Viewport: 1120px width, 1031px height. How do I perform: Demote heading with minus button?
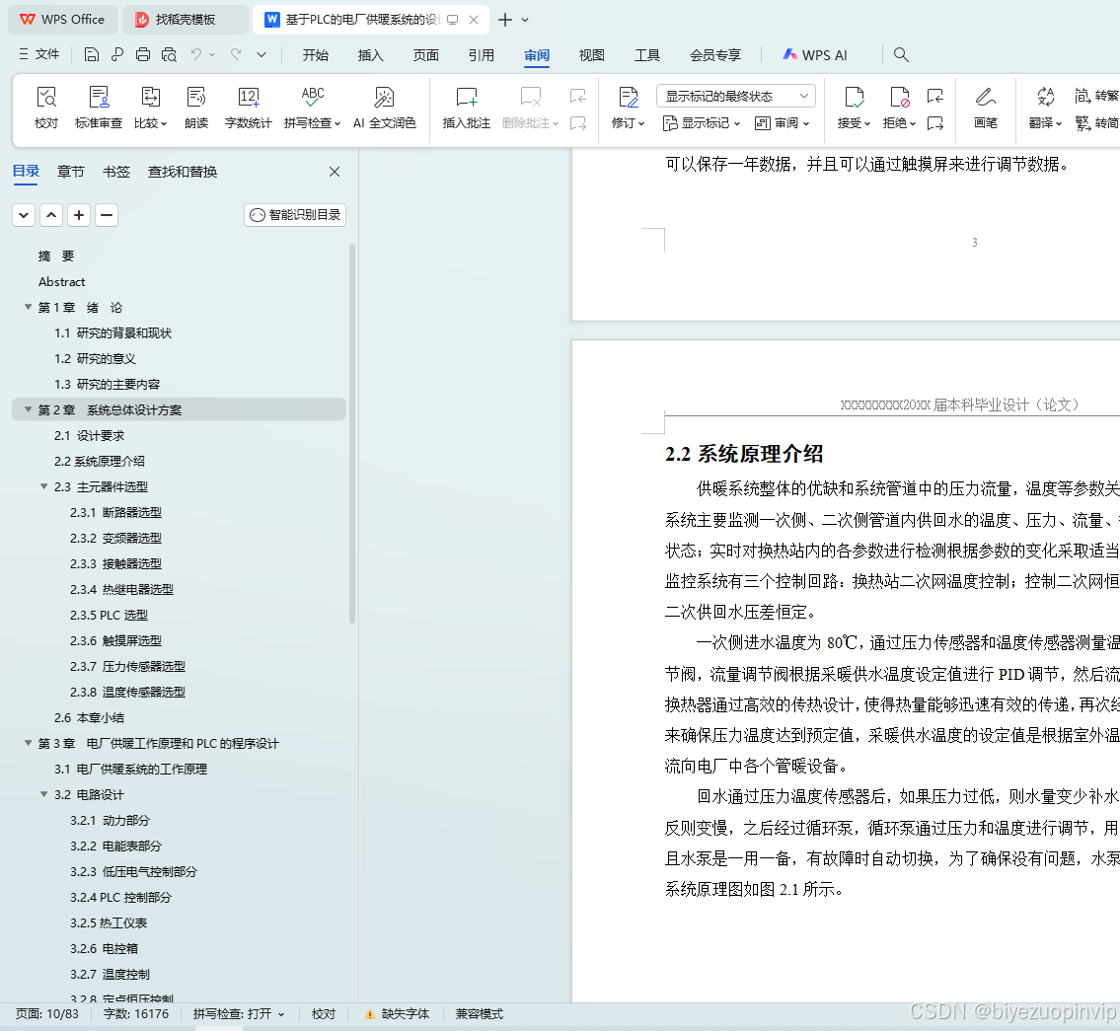pyautogui.click(x=107, y=215)
